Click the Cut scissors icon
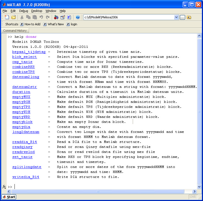Viewport: 203px width, 201px height. [x=22, y=17]
